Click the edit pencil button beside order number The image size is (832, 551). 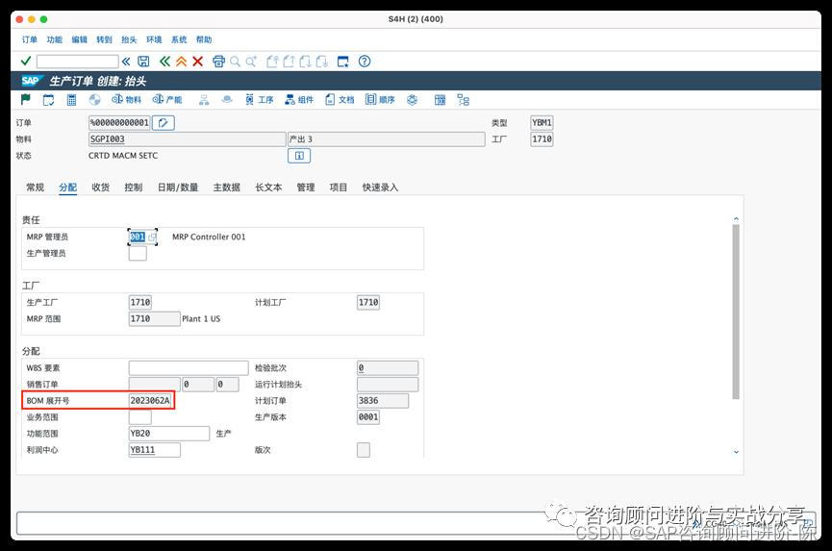pyautogui.click(x=164, y=122)
